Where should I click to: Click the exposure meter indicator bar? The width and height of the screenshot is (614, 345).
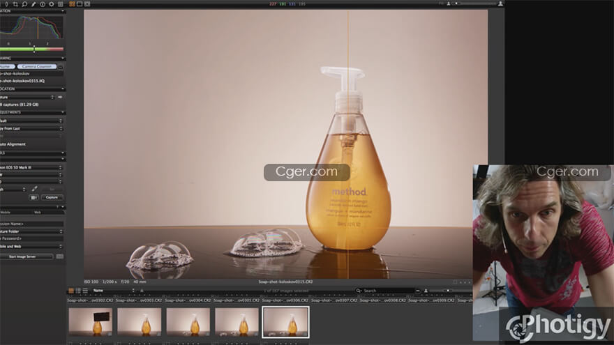(x=31, y=49)
